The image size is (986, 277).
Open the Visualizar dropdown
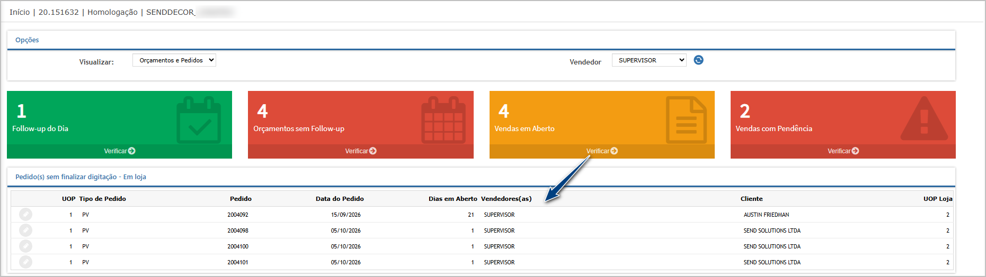coord(174,60)
